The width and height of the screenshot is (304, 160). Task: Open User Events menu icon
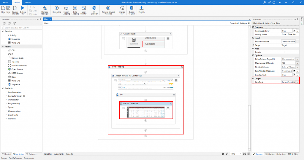click(x=83, y=8)
